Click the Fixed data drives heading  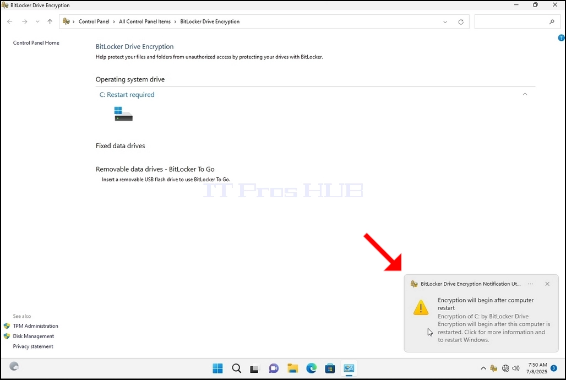pos(120,146)
